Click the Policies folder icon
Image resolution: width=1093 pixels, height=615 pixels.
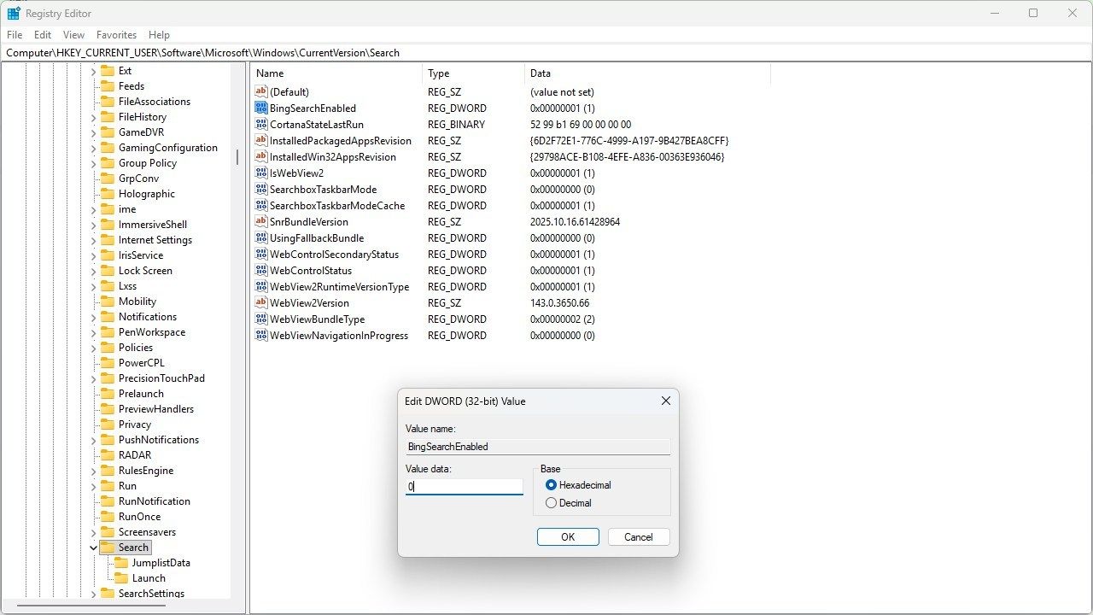click(108, 348)
